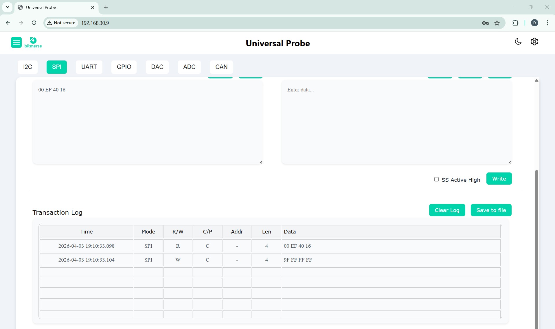Viewport: 555px width, 329px height.
Task: Open browser extensions puzzle icon
Action: click(515, 23)
